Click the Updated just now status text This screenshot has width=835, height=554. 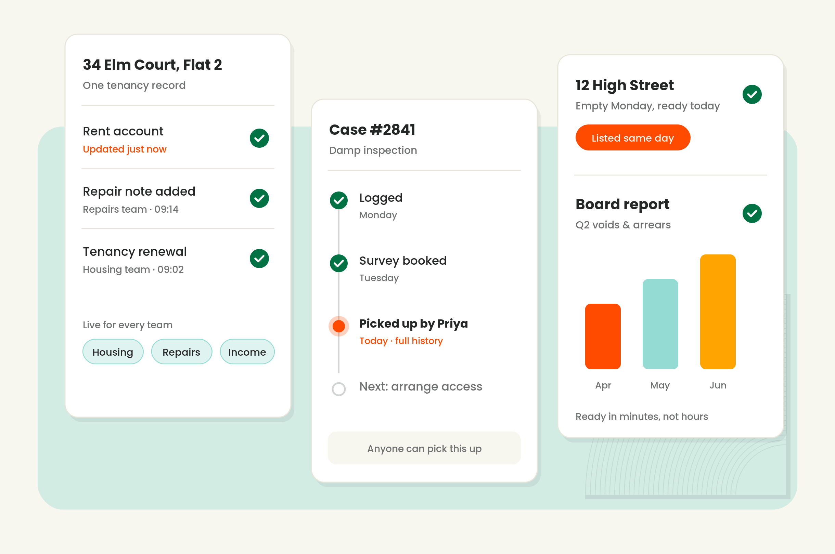(125, 149)
